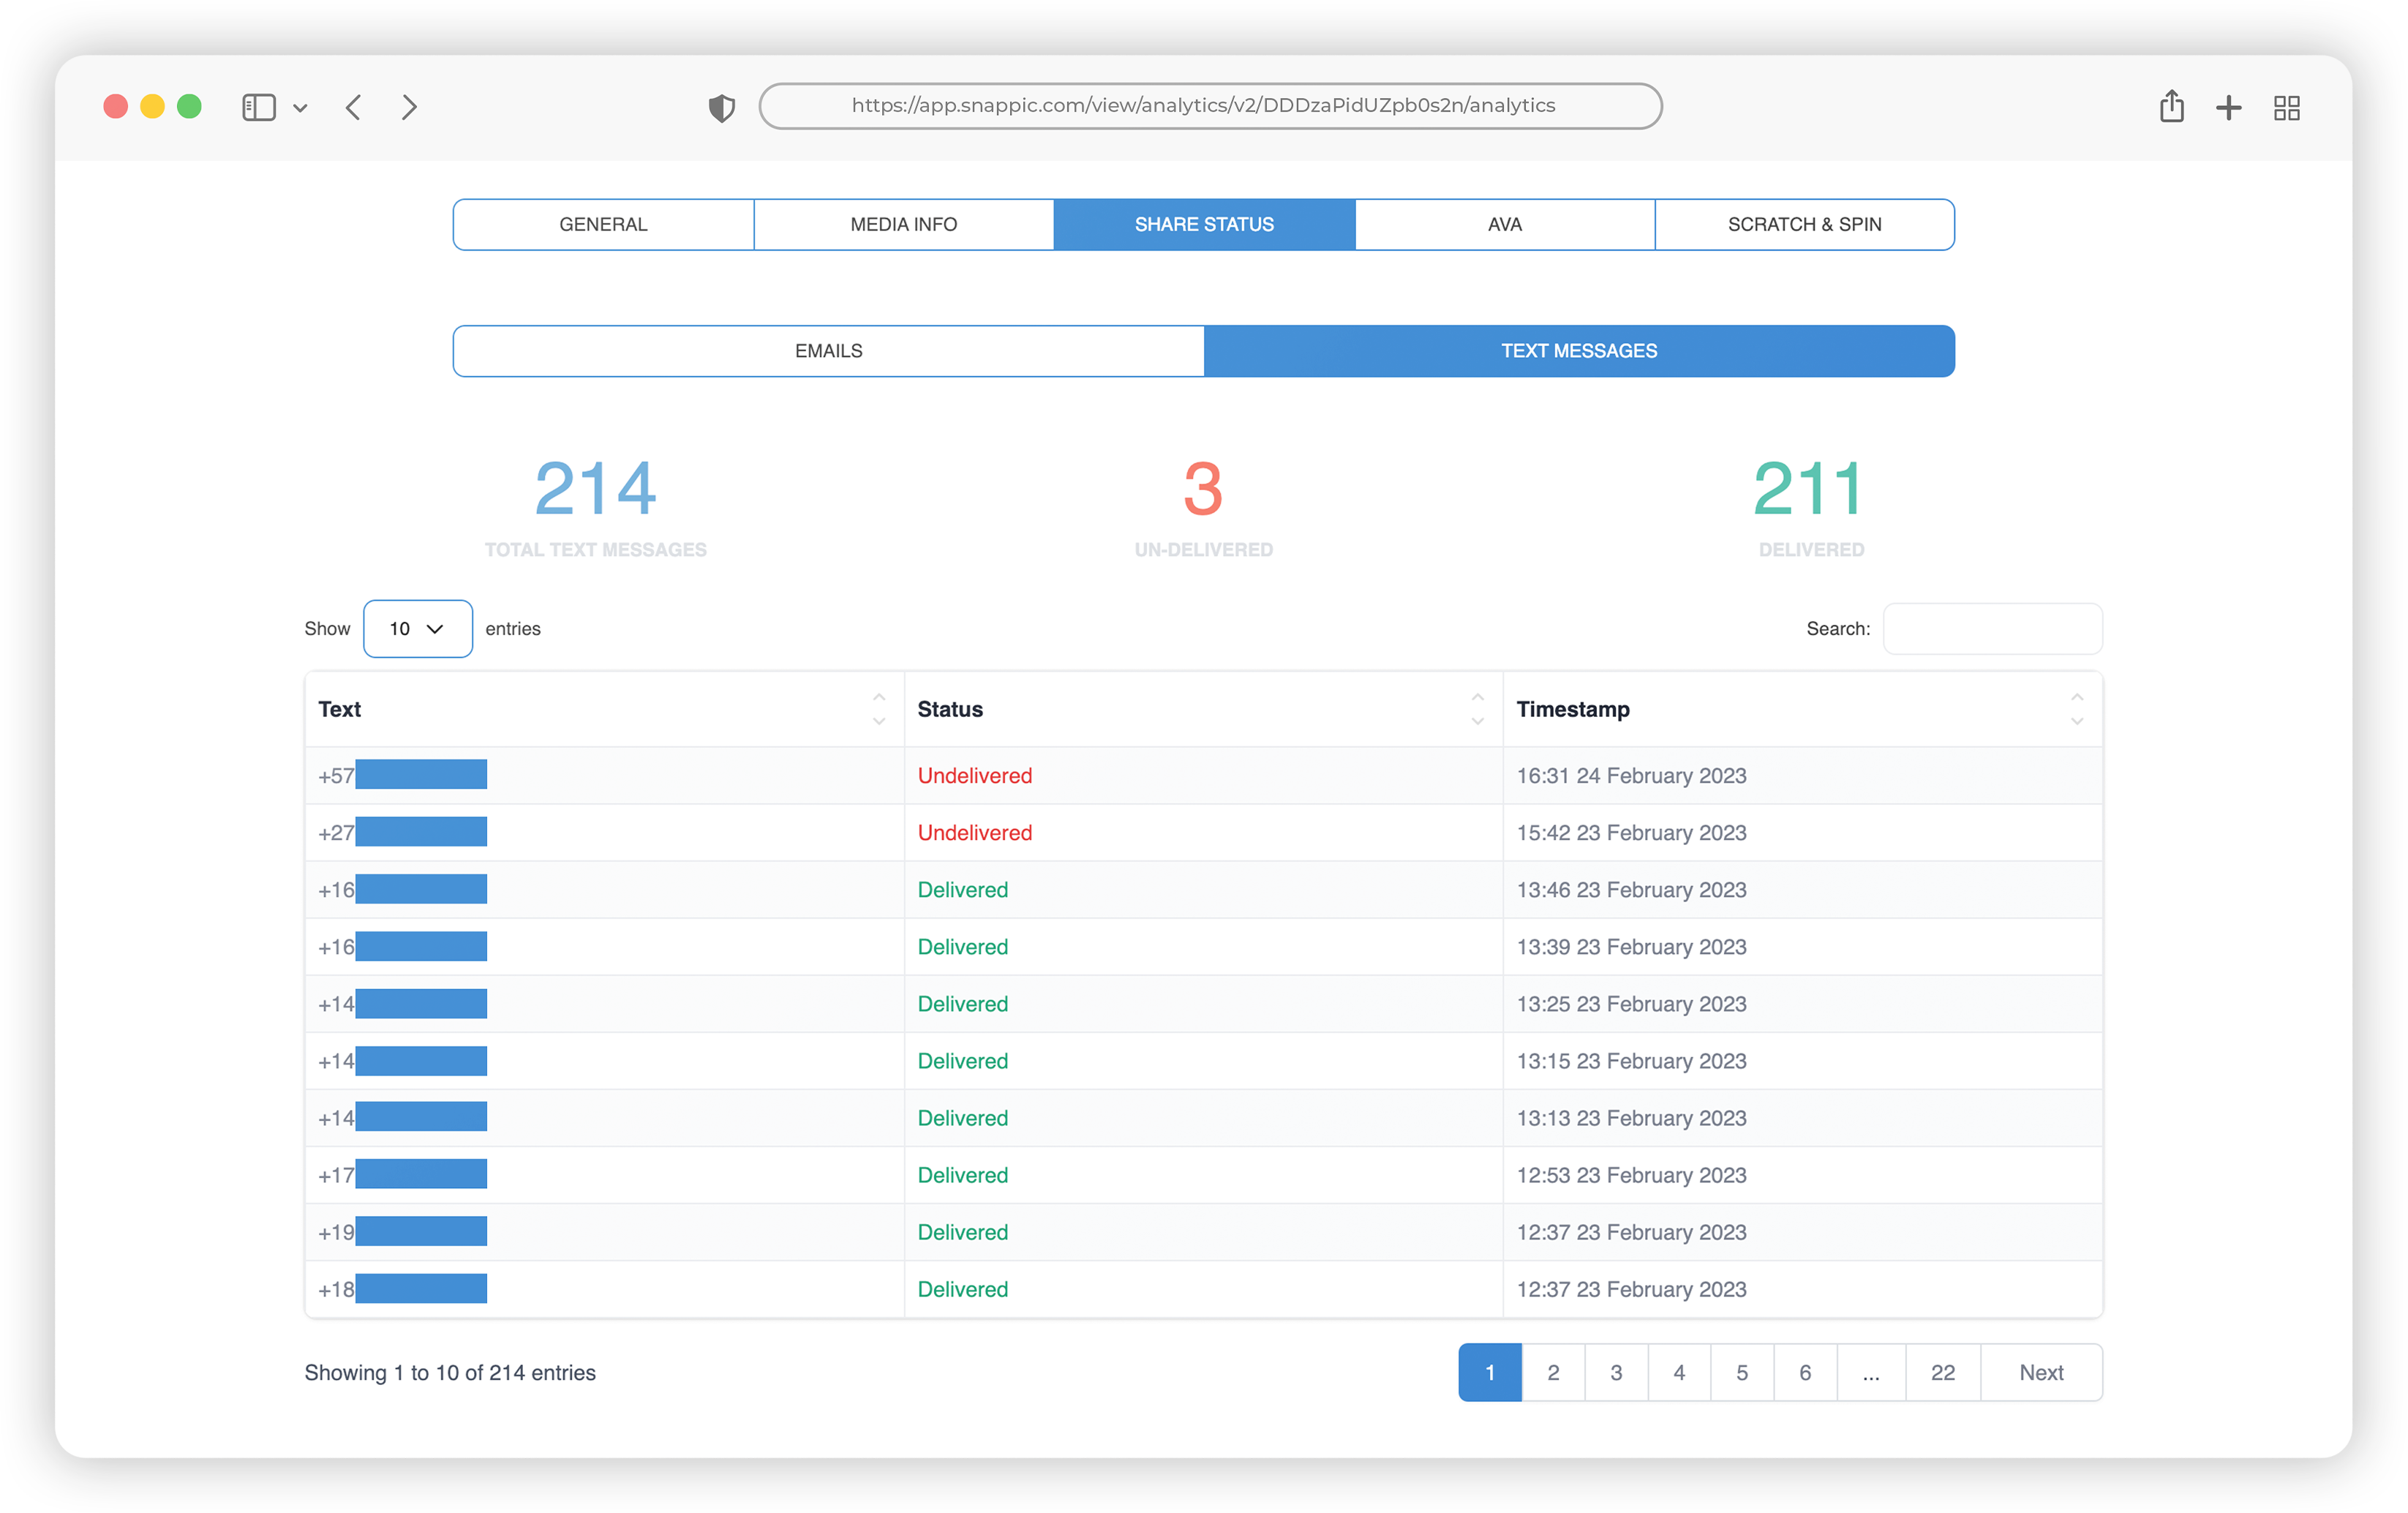Switch to the SCRATCH & SPIN tab

[x=1804, y=225]
